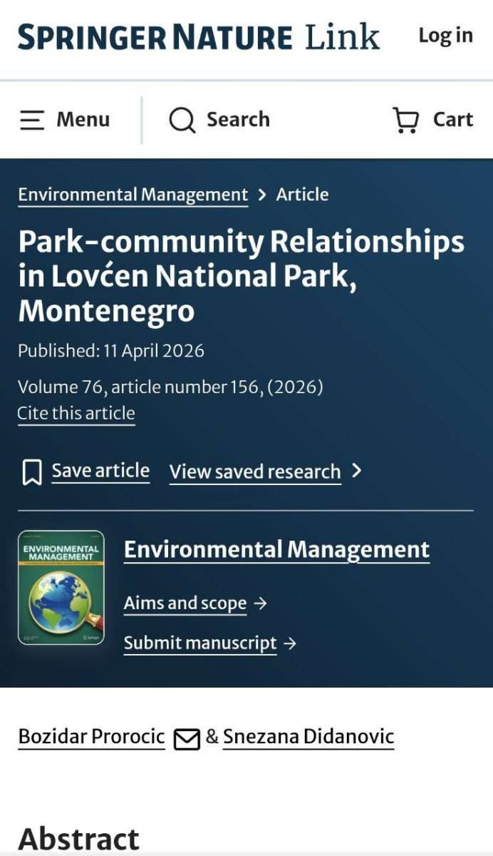Click the arrow icon beside Submit manuscript
This screenshot has width=493, height=856.
[x=290, y=643]
